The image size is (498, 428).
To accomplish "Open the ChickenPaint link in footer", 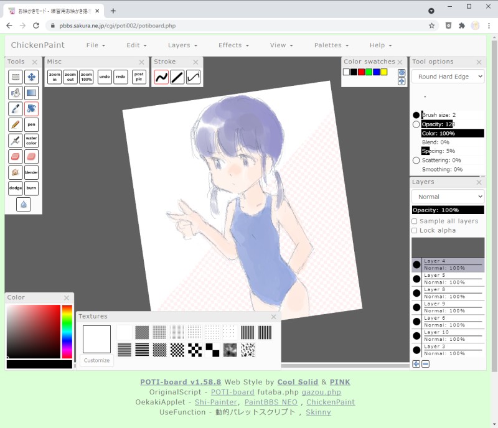I will 331,402.
